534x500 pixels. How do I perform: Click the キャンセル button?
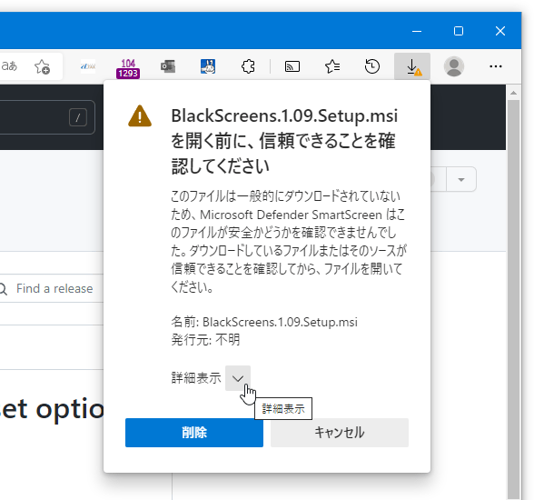pos(340,433)
